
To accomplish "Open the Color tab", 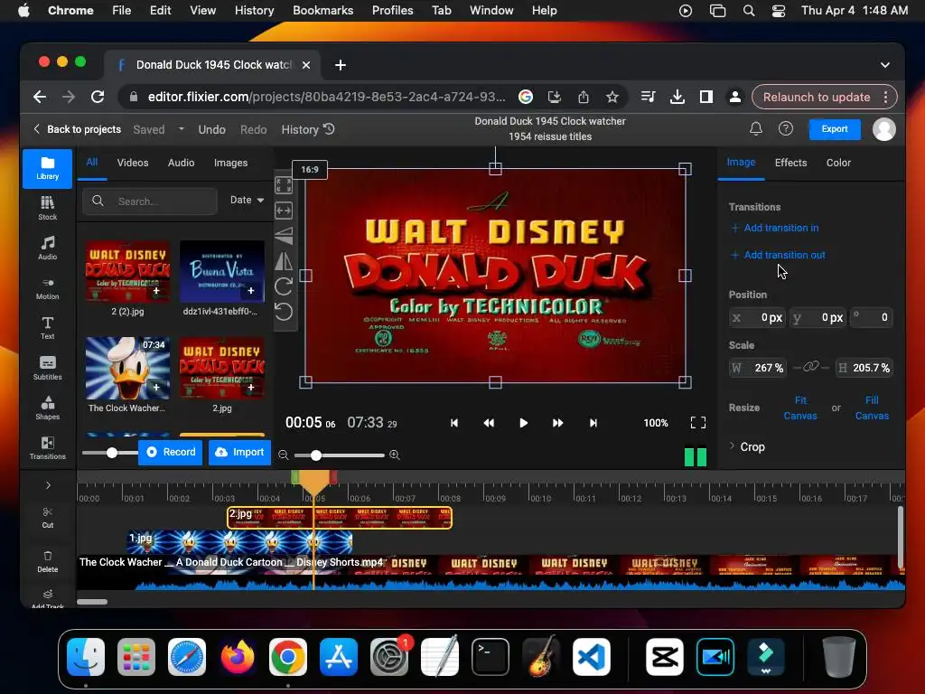I will click(x=838, y=163).
